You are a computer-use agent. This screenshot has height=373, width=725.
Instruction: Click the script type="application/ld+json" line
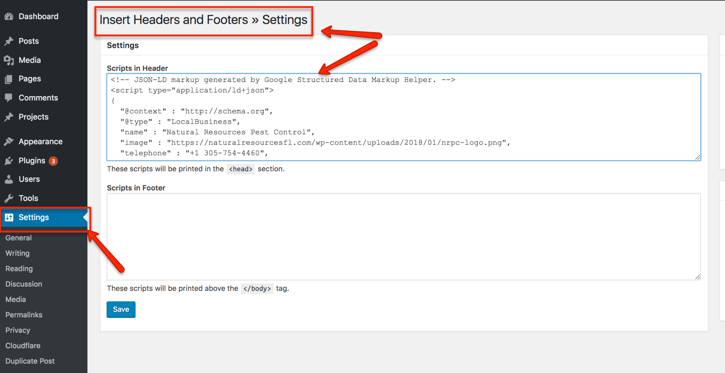click(x=192, y=90)
